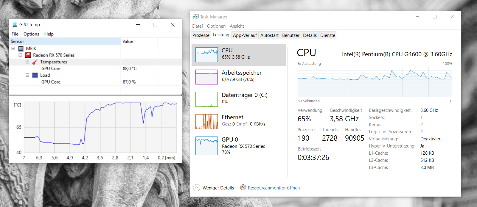Select the Ethernet mini graph thumbnail
The height and width of the screenshot is (207, 477).
point(206,122)
